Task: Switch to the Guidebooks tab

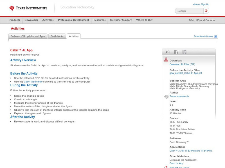Action: tap(57, 36)
